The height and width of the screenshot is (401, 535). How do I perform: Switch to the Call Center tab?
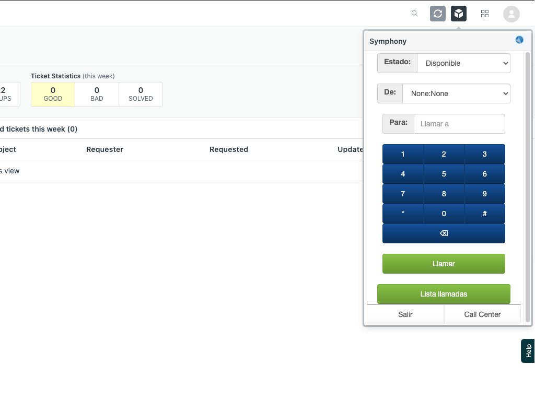coord(482,314)
